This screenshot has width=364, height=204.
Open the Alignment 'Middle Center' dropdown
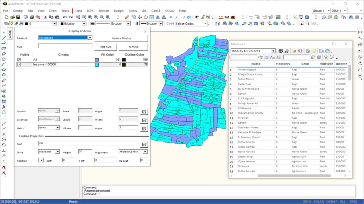(145, 152)
